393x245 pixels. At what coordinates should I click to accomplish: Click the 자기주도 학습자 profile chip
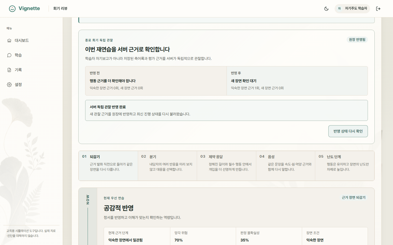(x=352, y=9)
